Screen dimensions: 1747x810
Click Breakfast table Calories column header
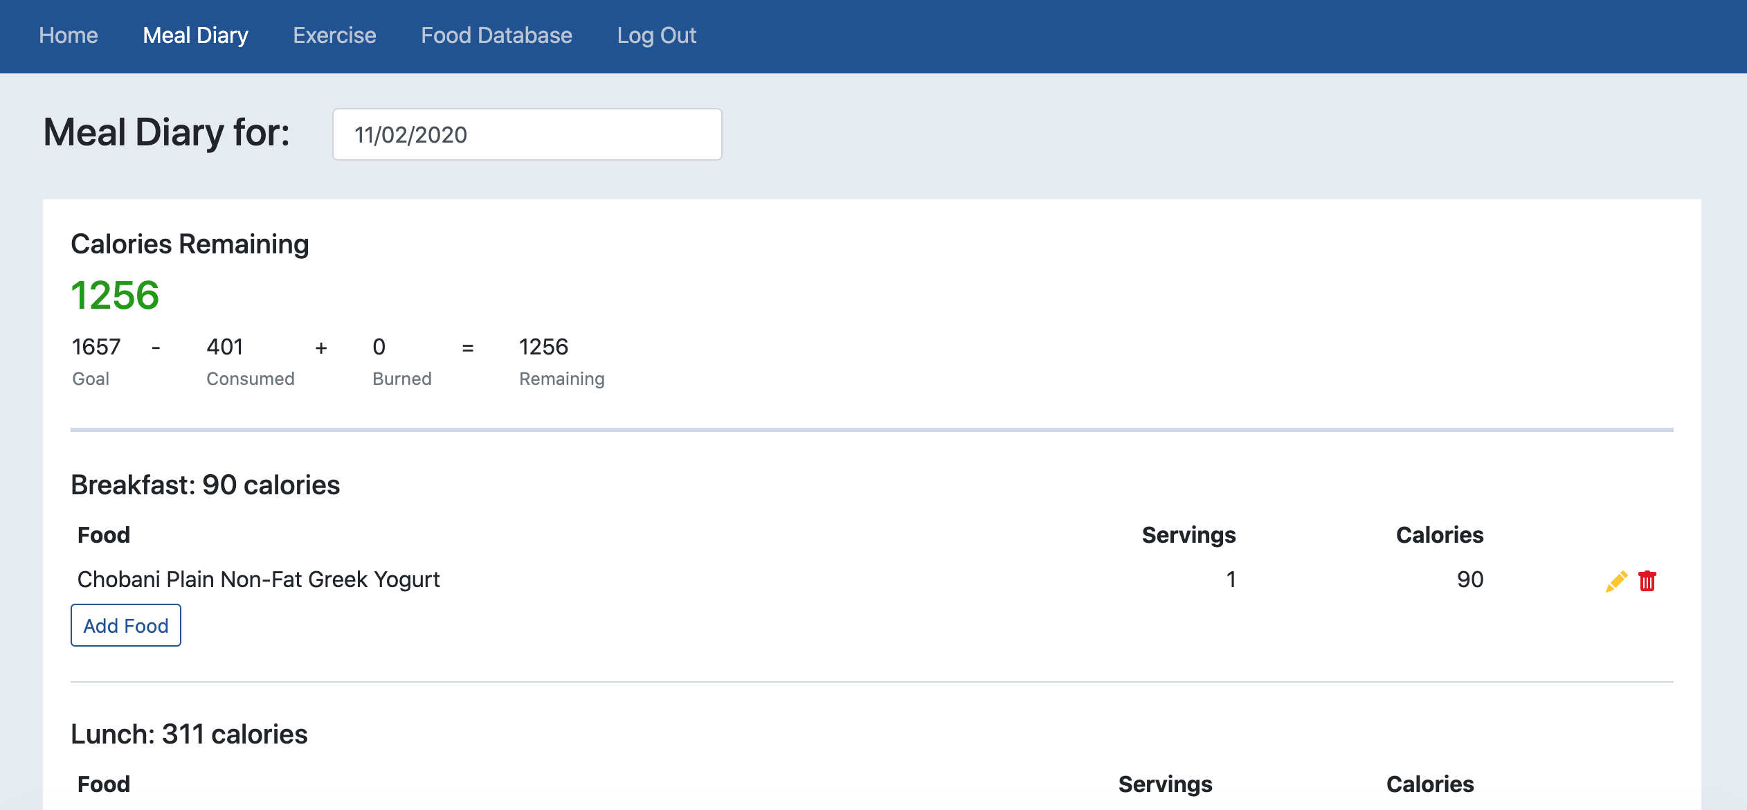[x=1439, y=535]
